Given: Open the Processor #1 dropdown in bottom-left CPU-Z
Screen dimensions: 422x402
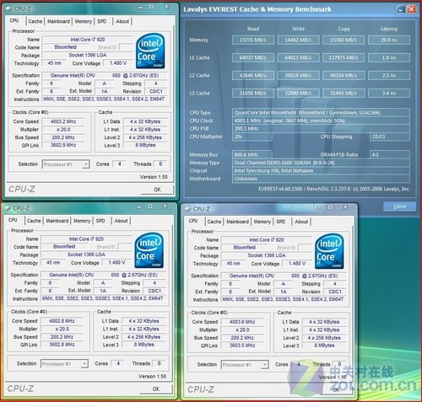Looking at the screenshot, I should [84, 364].
